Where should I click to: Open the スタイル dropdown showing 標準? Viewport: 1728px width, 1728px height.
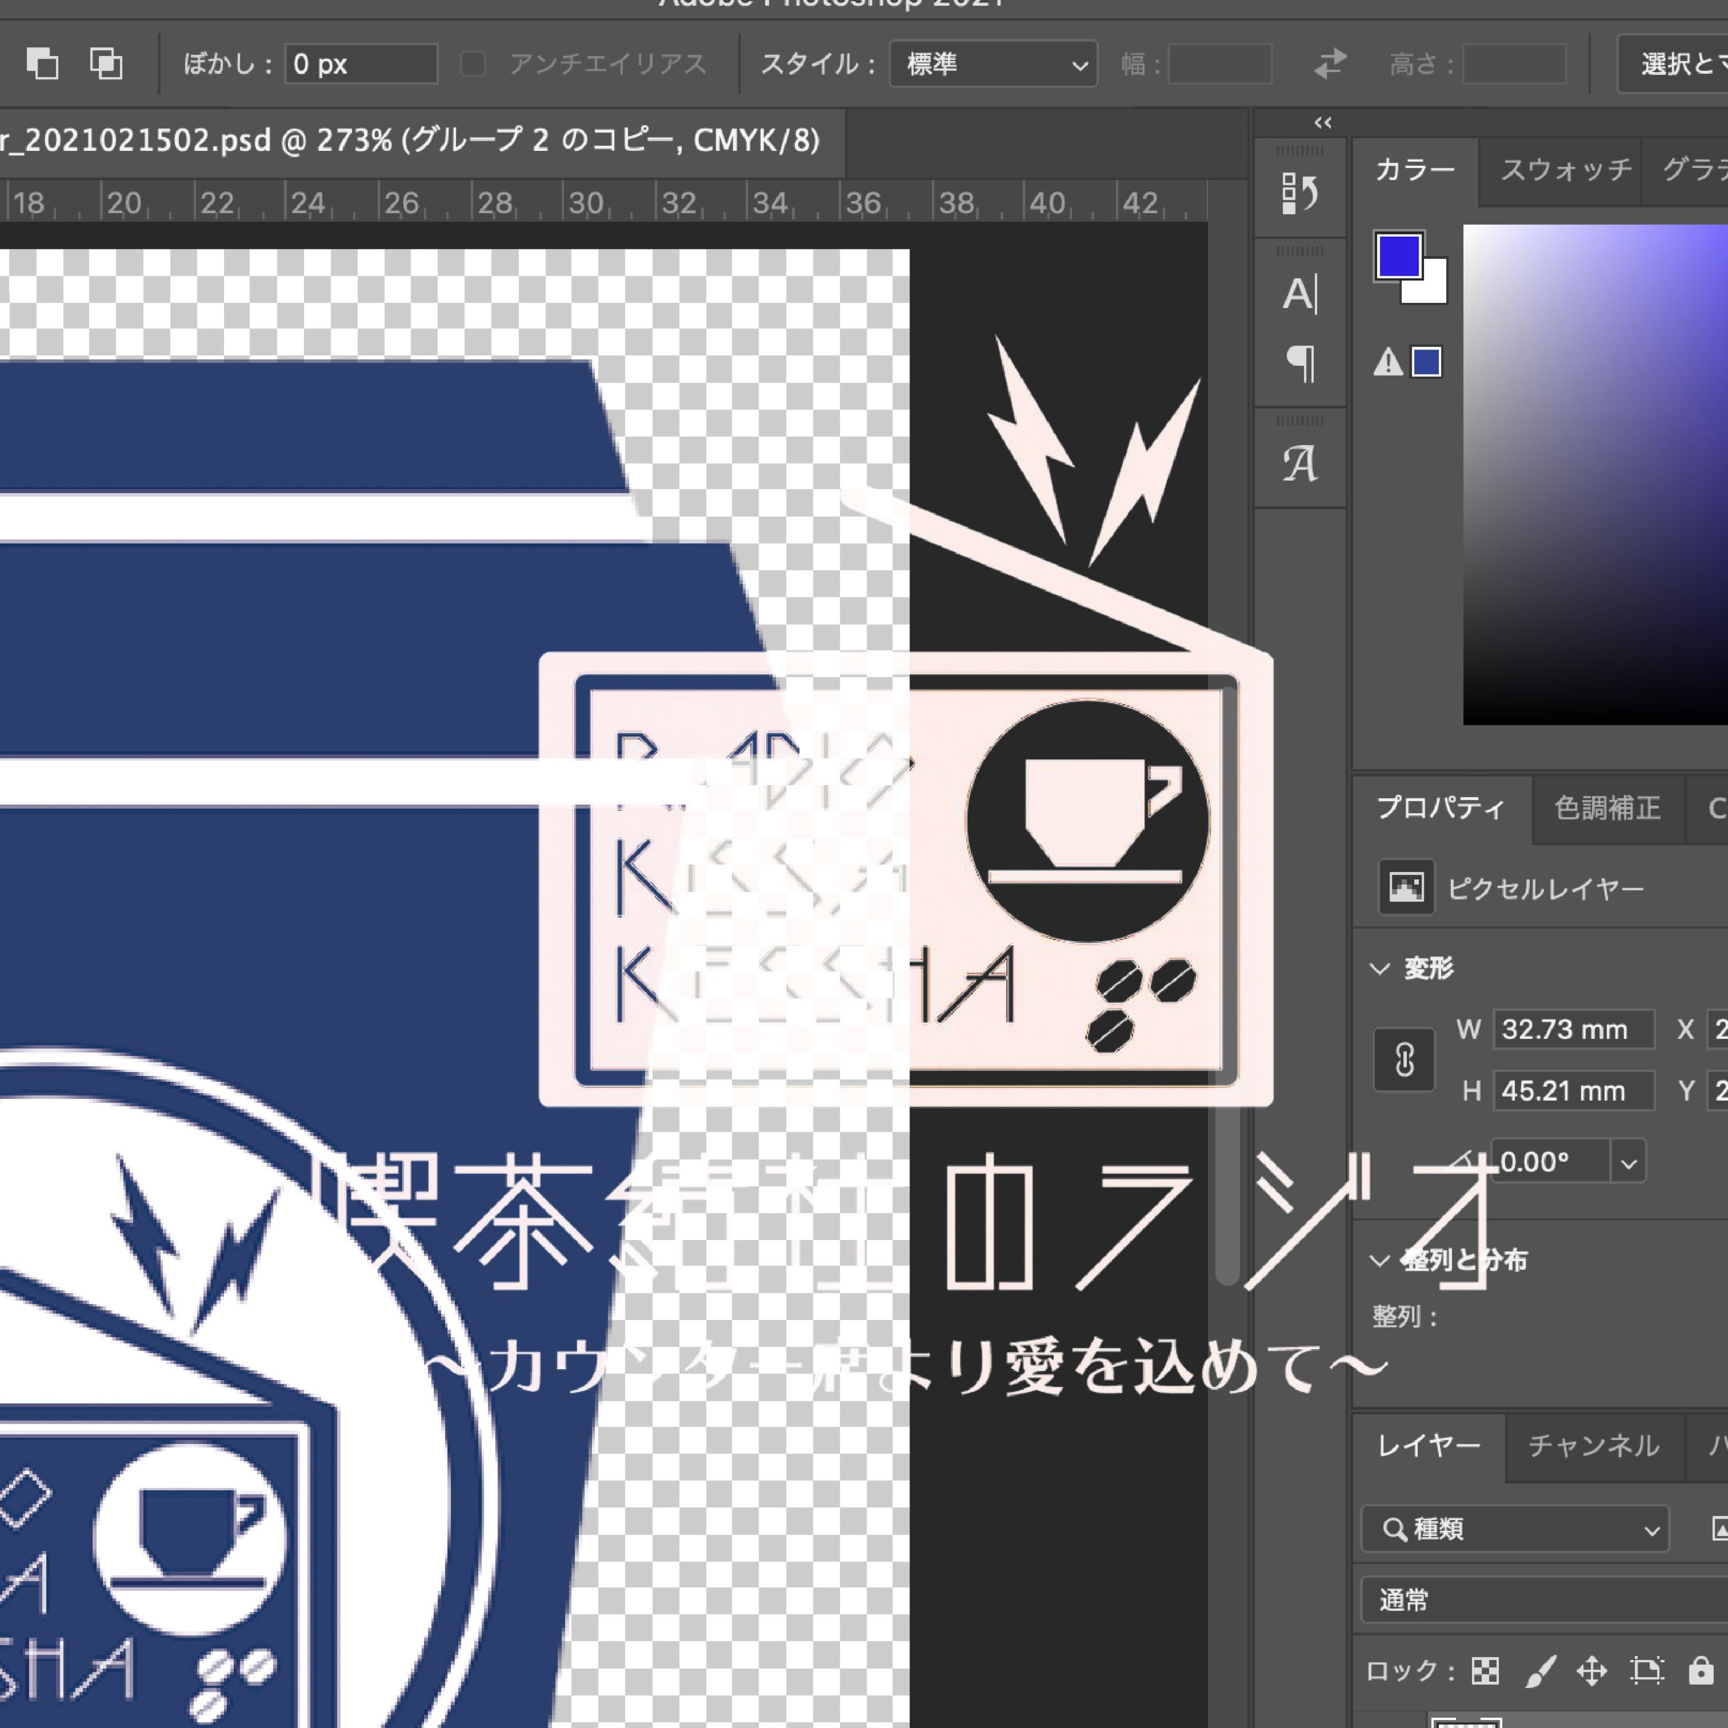pos(993,63)
